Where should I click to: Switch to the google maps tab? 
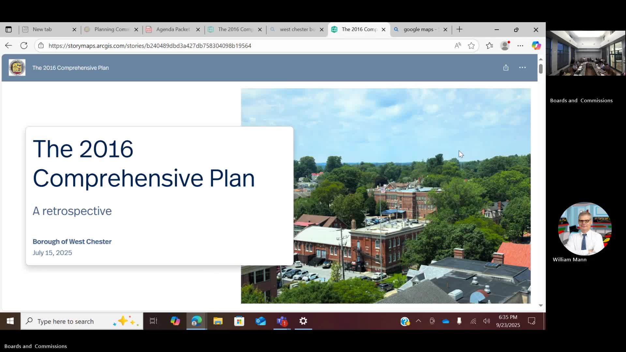point(418,29)
